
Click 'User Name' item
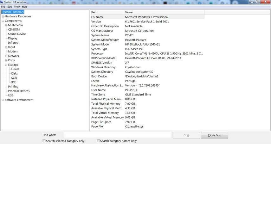(x=98, y=90)
